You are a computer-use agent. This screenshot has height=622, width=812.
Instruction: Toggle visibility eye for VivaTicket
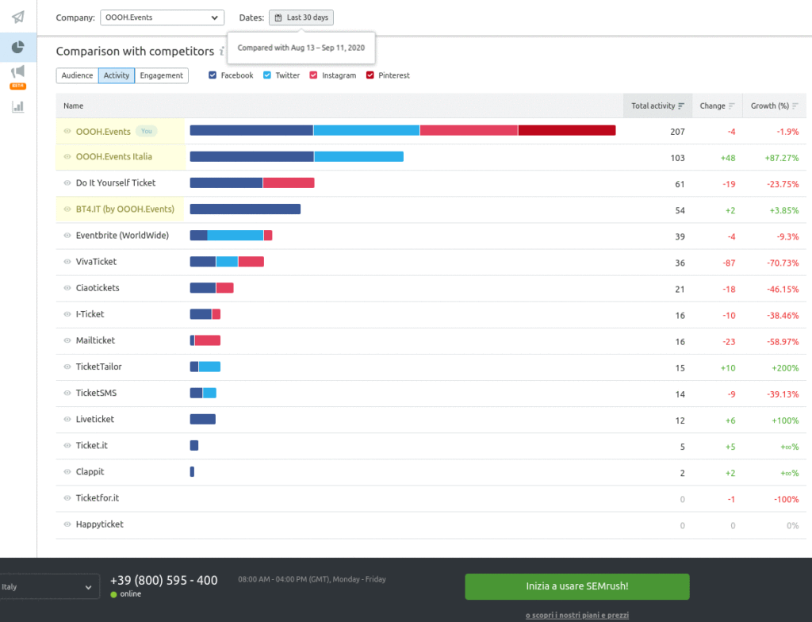click(67, 262)
